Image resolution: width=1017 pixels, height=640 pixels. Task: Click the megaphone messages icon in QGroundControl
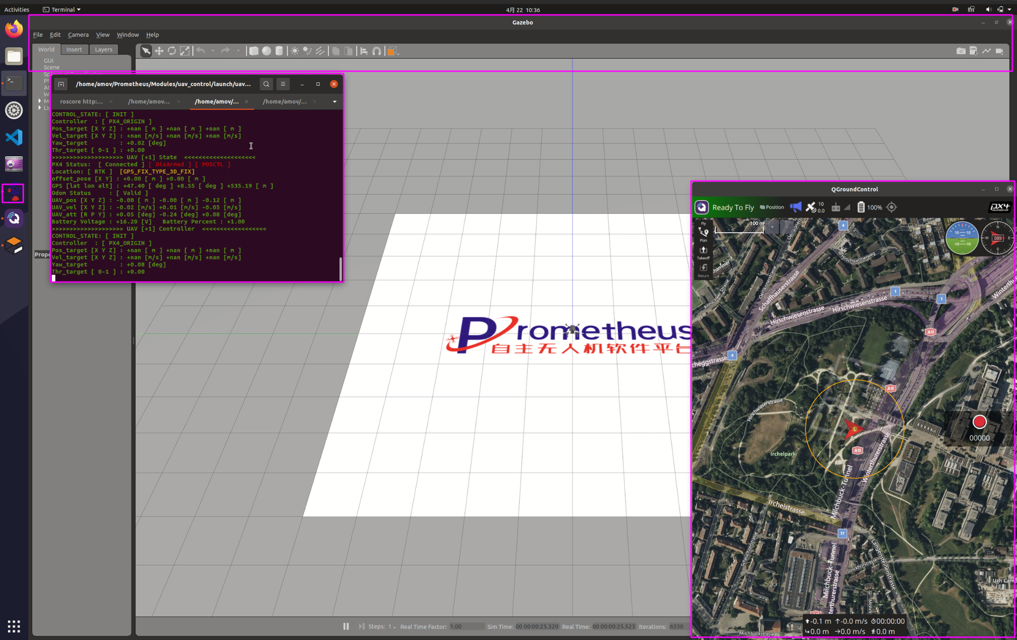(796, 207)
